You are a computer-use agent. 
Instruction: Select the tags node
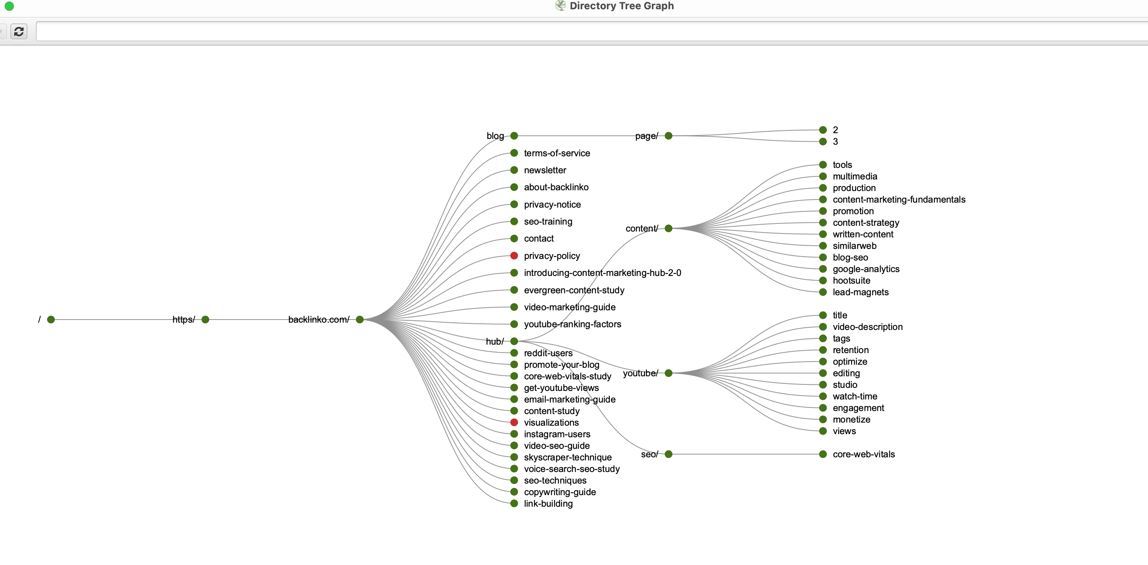[823, 338]
